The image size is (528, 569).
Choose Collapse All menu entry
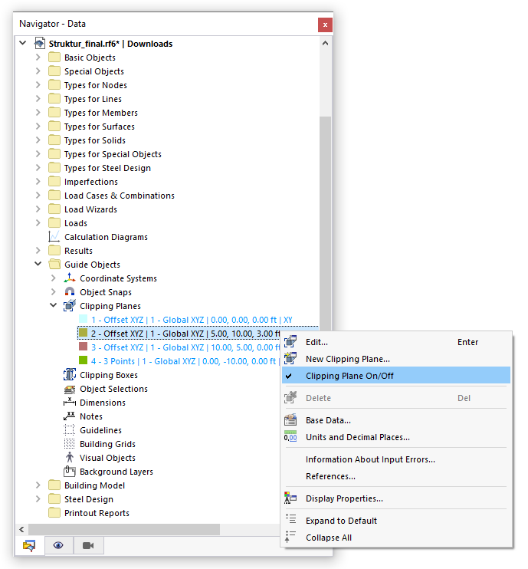(396, 538)
